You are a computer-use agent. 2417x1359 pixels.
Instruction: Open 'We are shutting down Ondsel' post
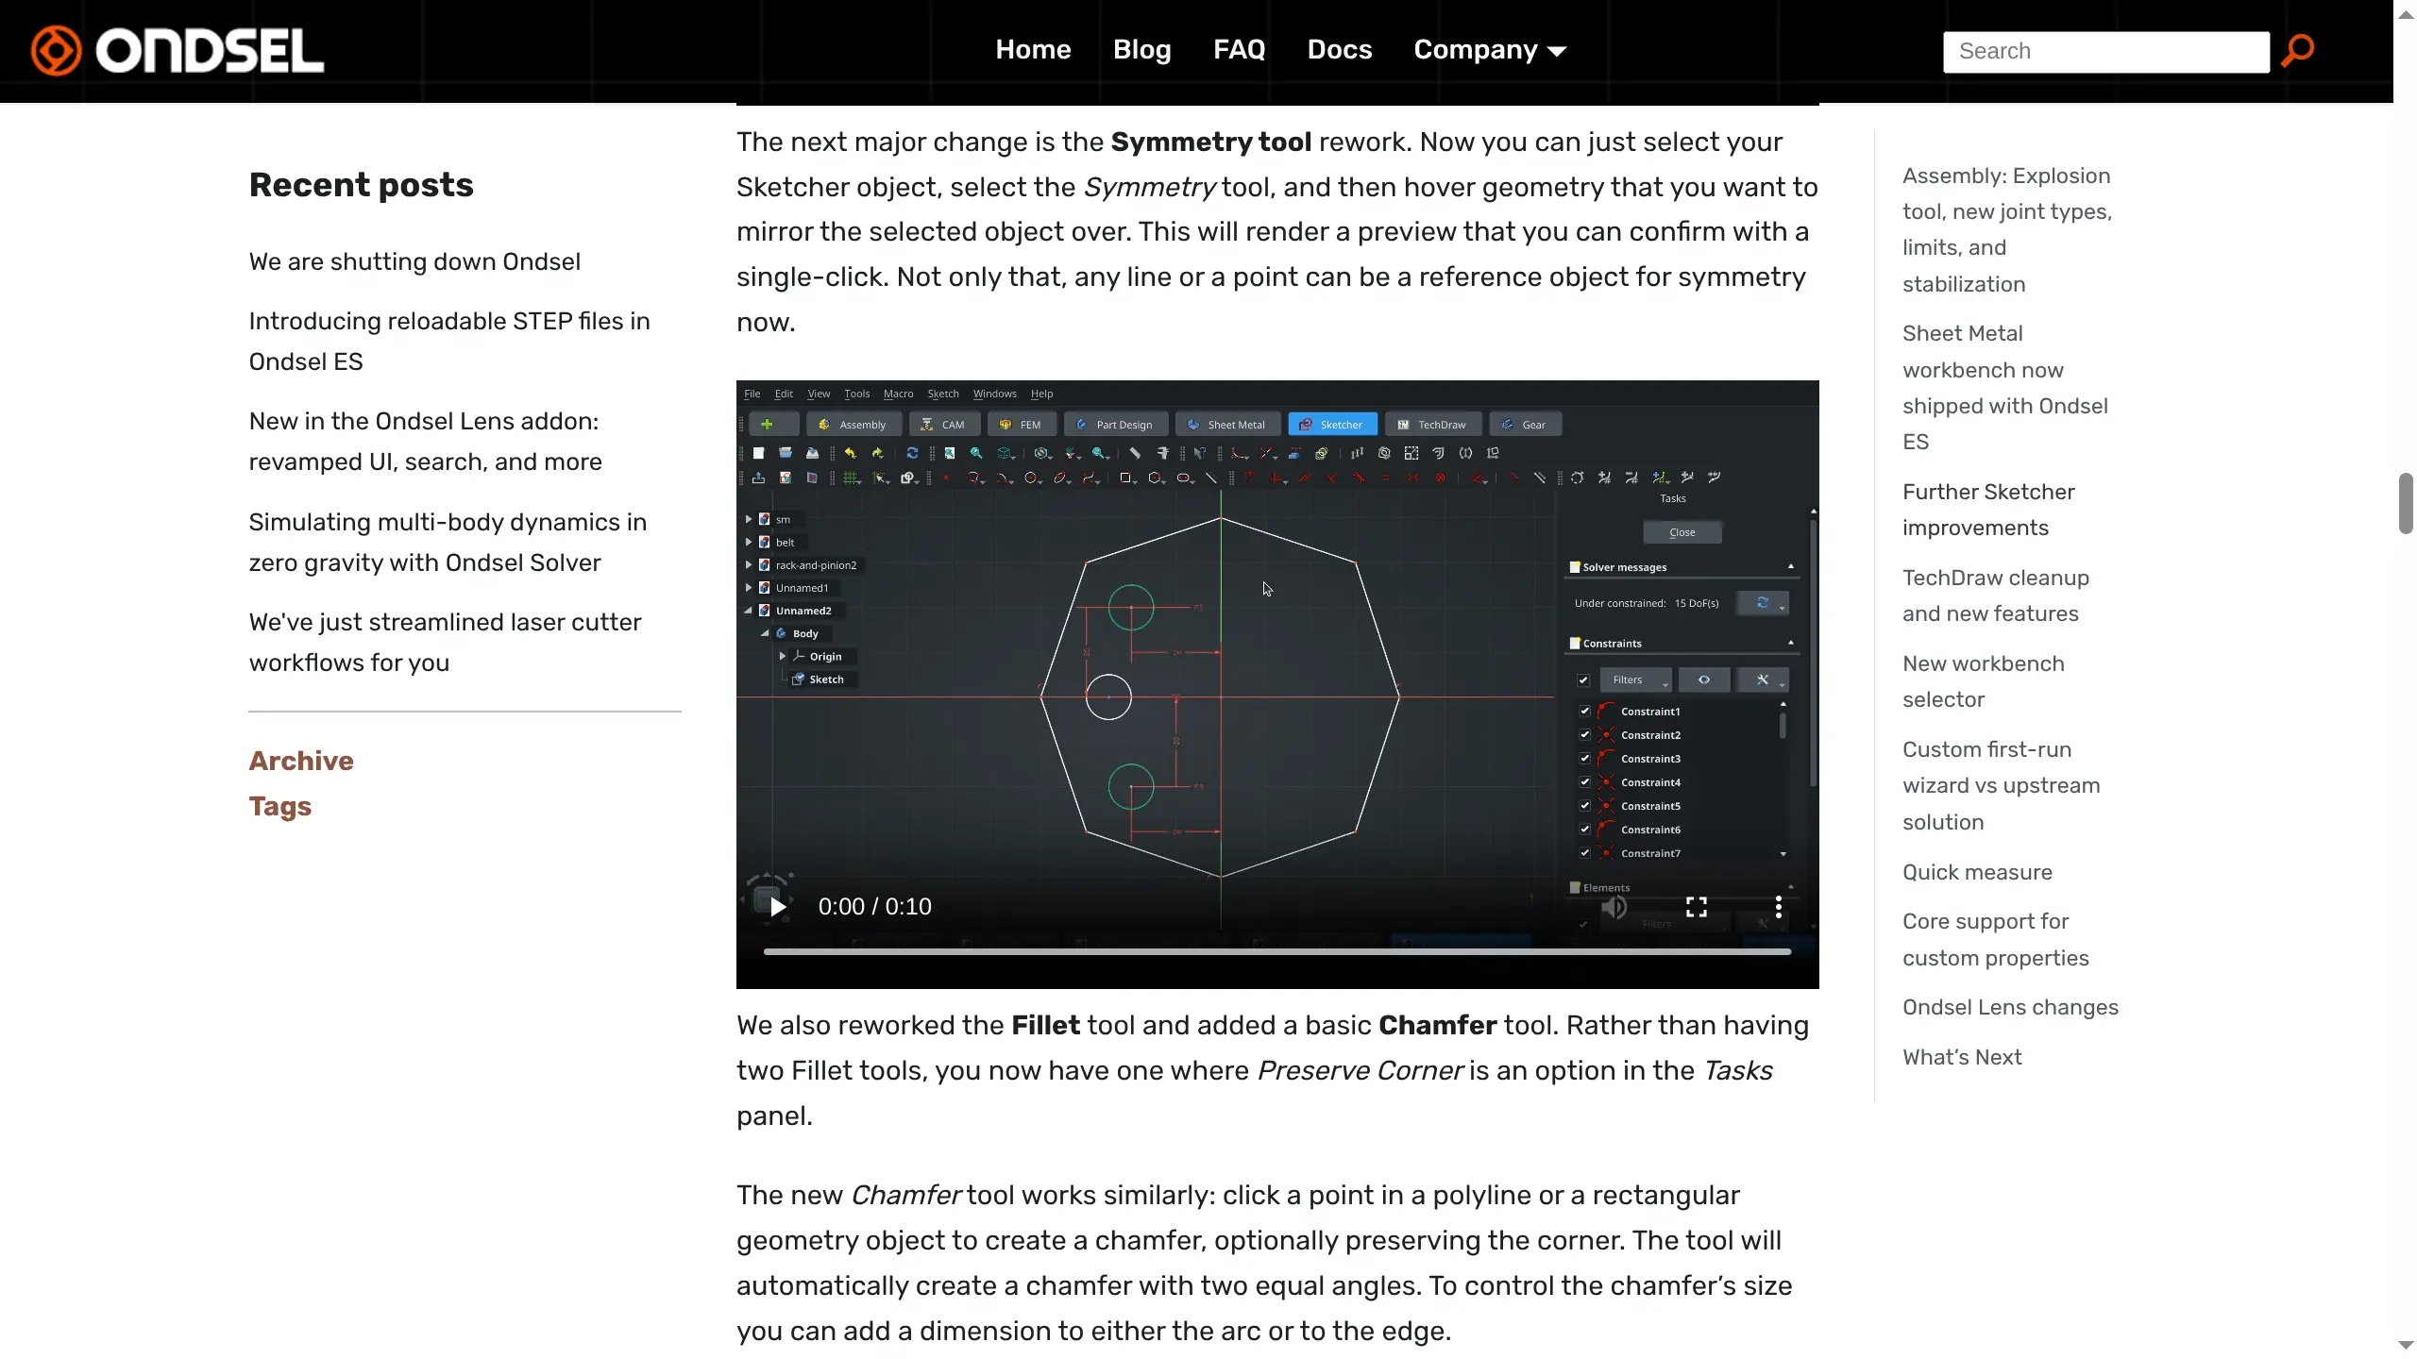click(x=414, y=261)
